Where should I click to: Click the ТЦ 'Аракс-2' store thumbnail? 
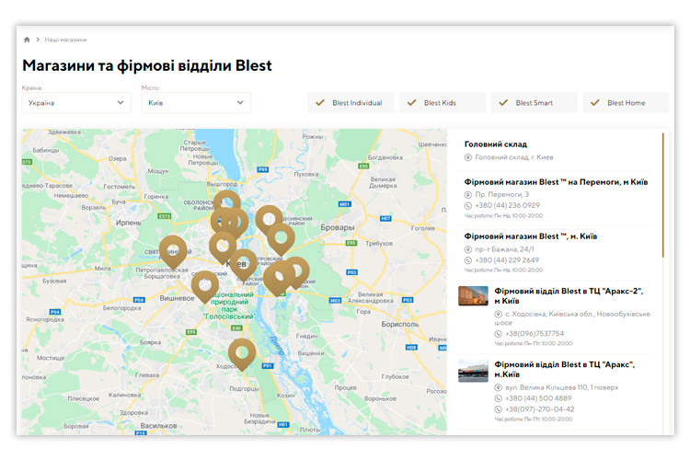point(473,296)
